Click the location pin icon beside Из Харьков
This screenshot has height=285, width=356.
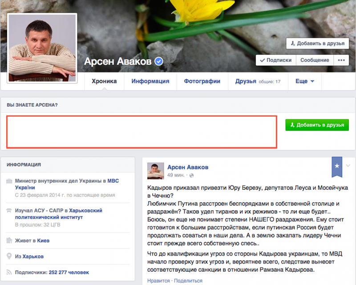click(9, 256)
